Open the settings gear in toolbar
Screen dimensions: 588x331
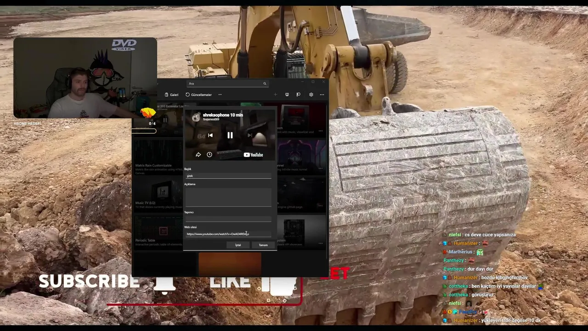coord(311,95)
